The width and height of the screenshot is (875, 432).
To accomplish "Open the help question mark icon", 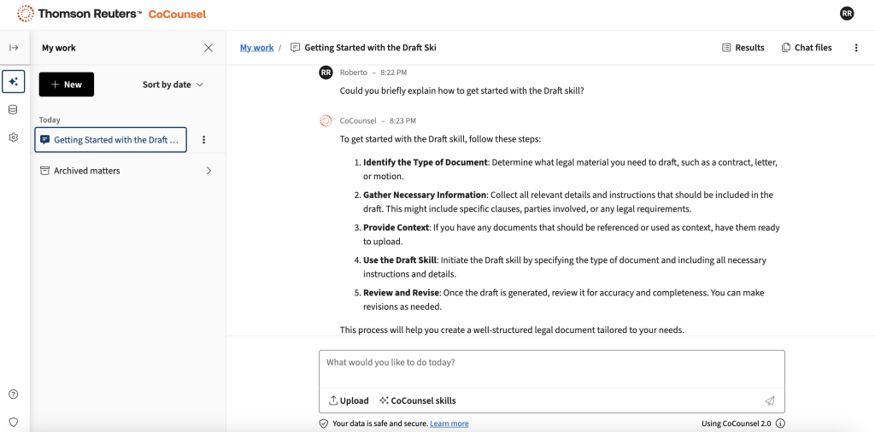I will coord(14,394).
